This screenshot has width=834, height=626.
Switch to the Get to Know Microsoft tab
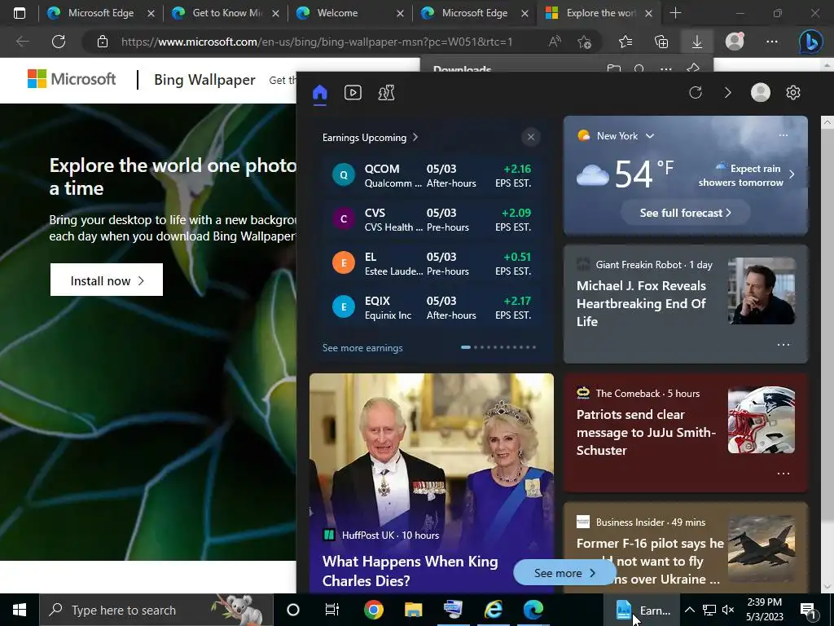pyautogui.click(x=225, y=13)
